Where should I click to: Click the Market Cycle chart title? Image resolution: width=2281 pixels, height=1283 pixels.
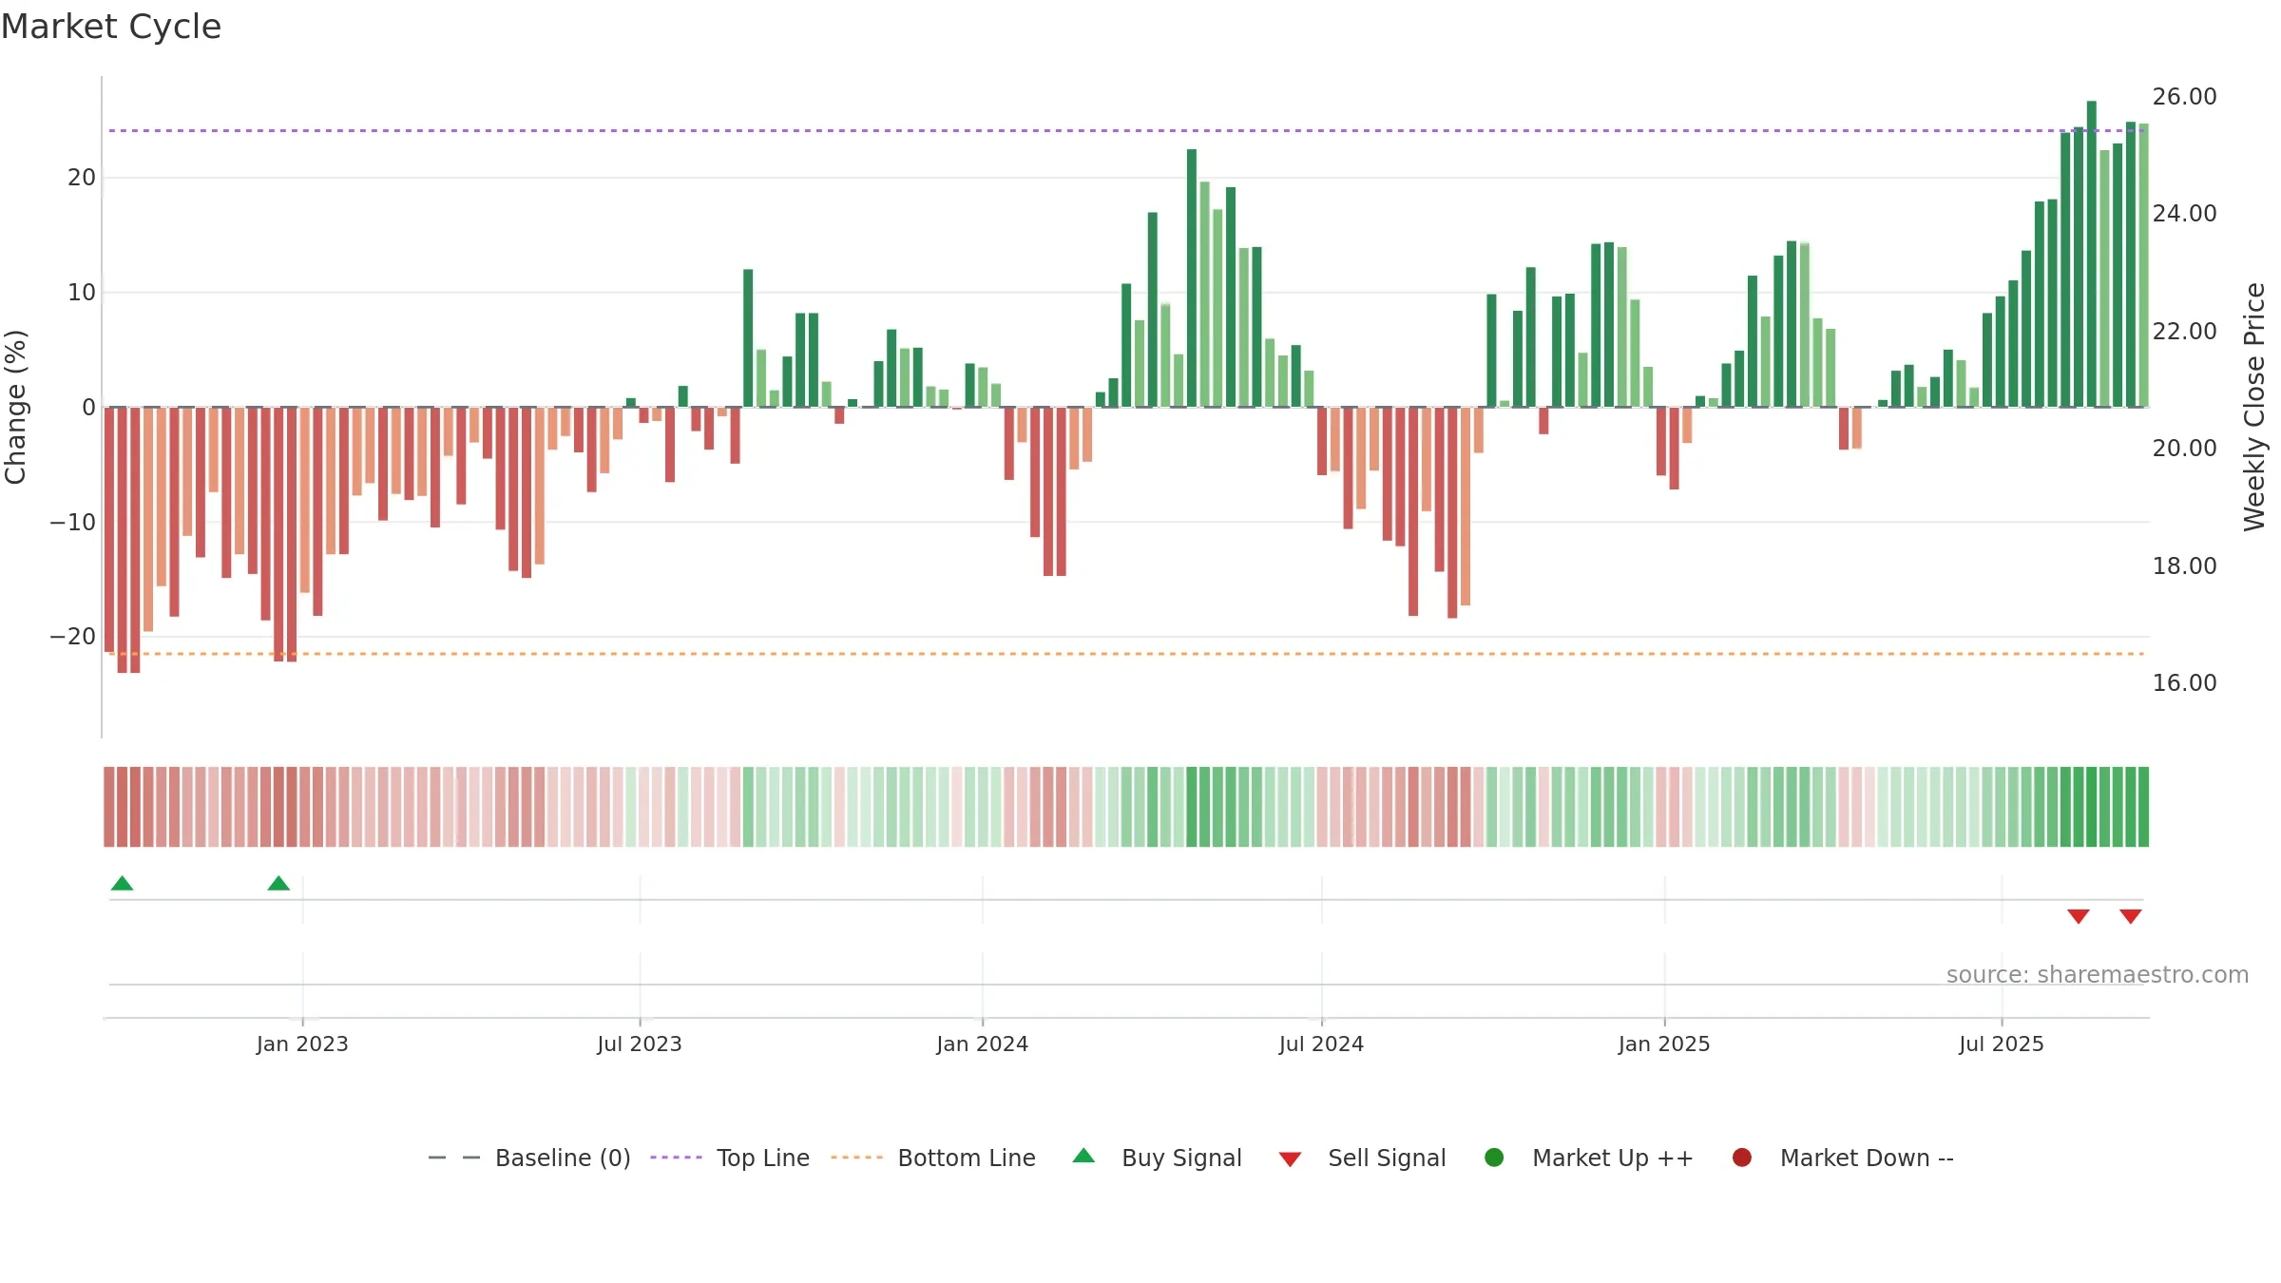(111, 27)
